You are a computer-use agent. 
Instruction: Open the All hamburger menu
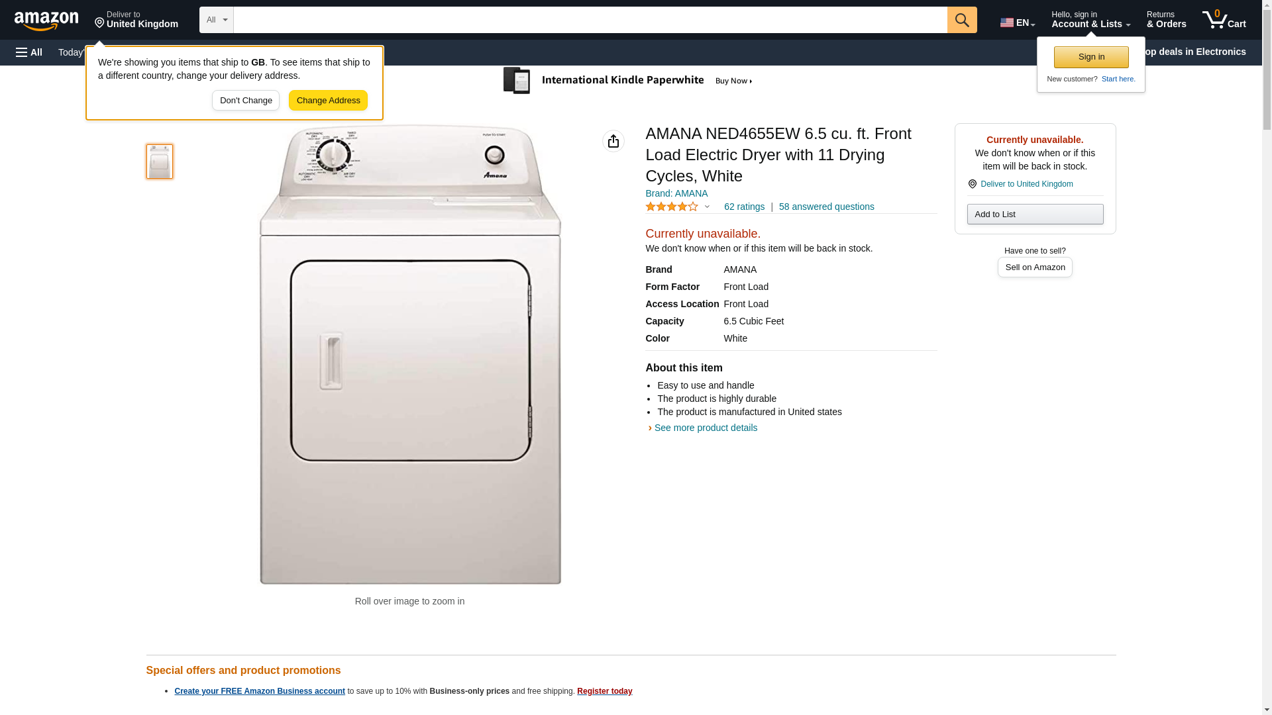tap(29, 52)
